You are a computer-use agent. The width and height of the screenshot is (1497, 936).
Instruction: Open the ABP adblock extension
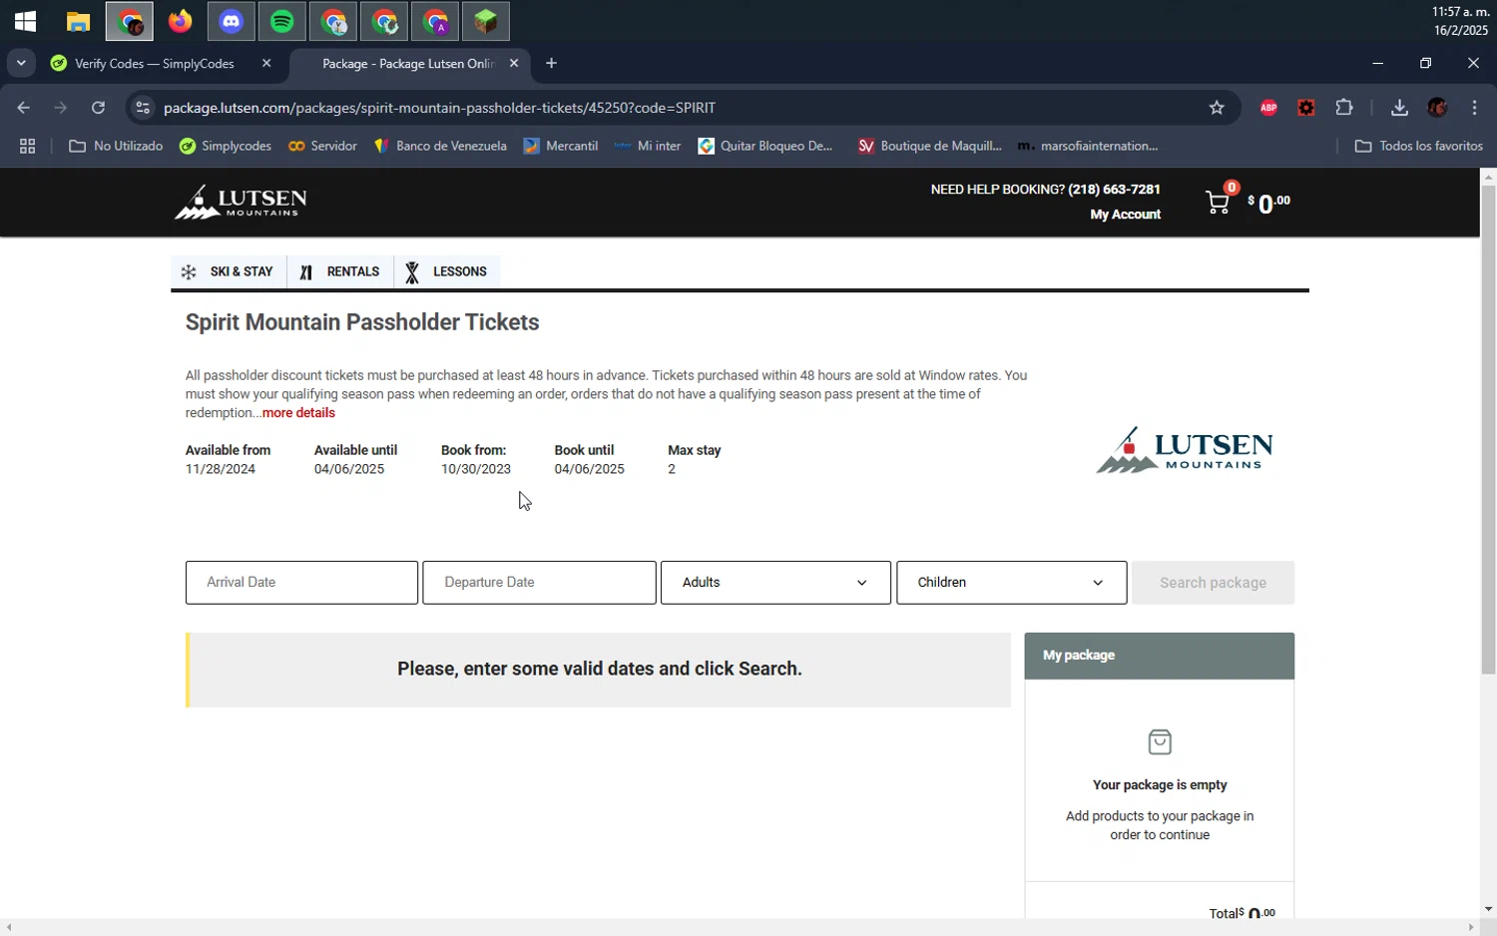[x=1269, y=108]
